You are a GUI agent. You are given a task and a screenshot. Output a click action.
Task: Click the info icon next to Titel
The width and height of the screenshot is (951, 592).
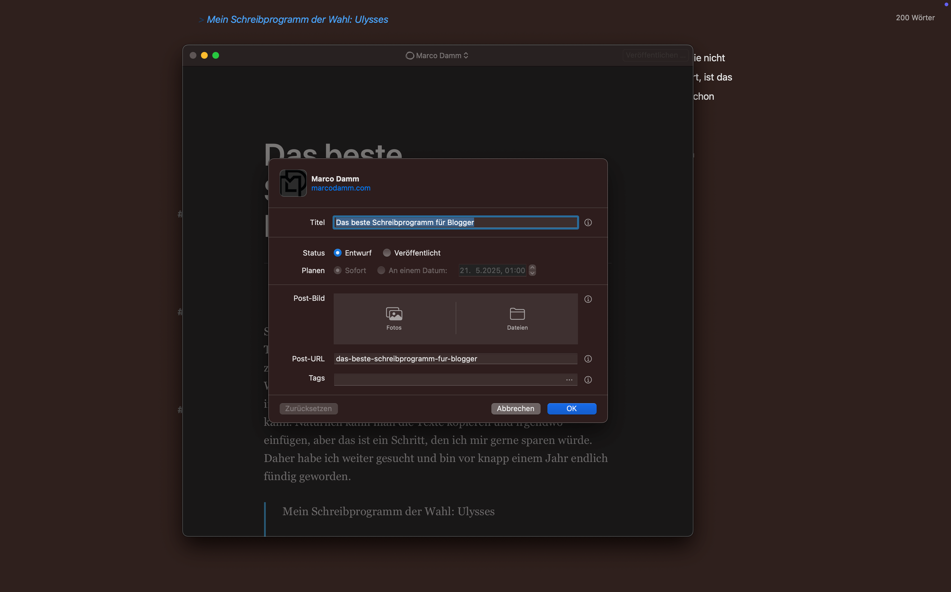(588, 223)
